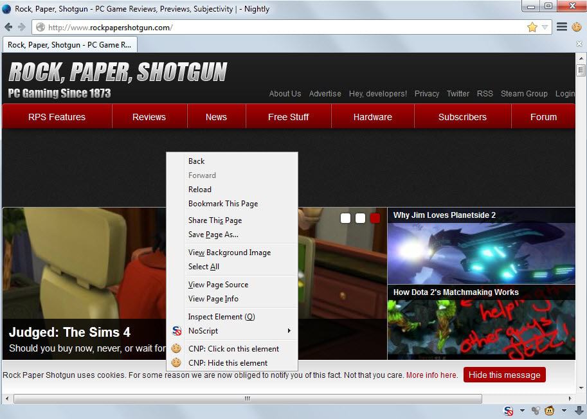Click the vertical scrollbar up arrow
Screen dimensions: 587x419
(x=581, y=58)
